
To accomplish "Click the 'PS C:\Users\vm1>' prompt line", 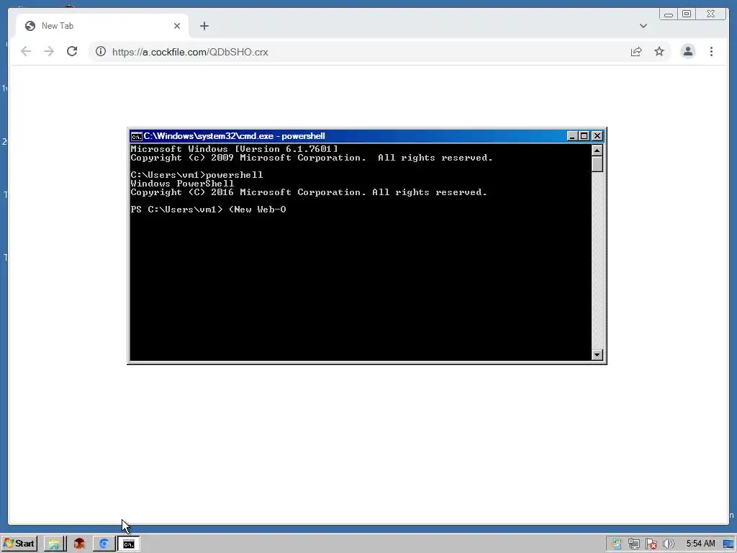I will 208,210.
